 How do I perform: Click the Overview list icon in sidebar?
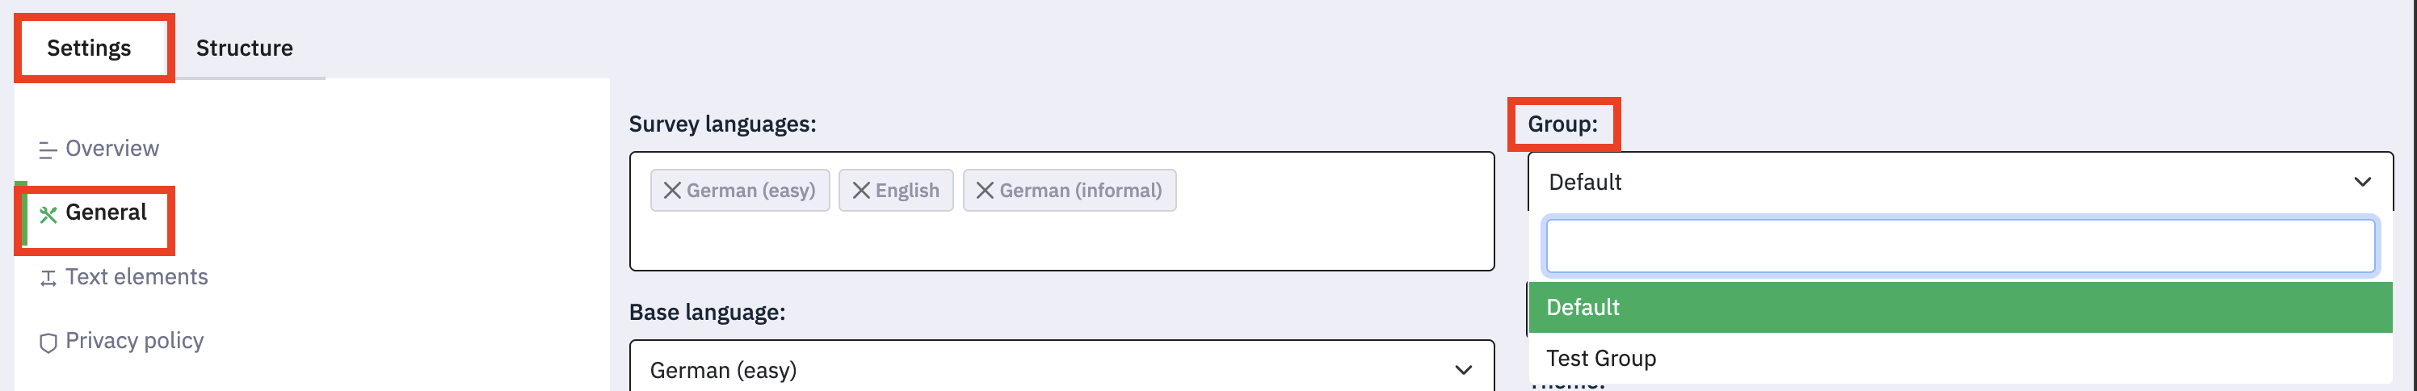pyautogui.click(x=48, y=150)
